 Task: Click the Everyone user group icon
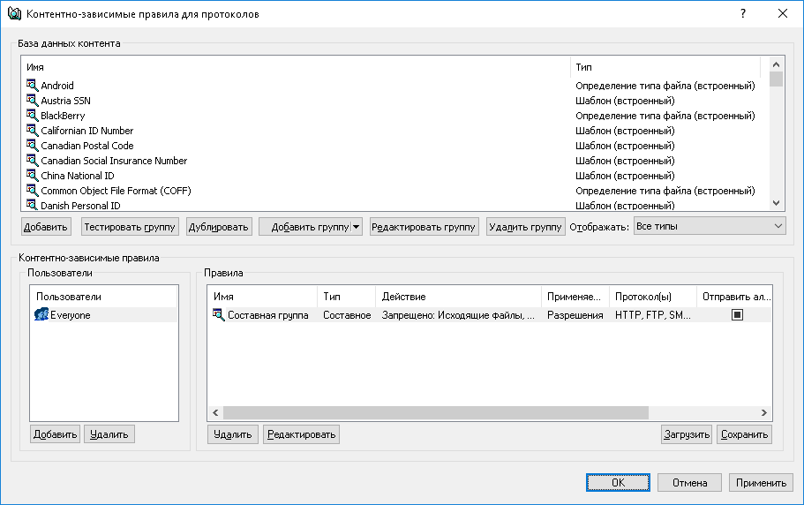point(41,315)
